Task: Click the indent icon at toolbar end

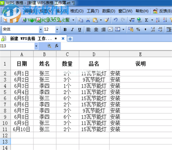Action: pos(169,30)
